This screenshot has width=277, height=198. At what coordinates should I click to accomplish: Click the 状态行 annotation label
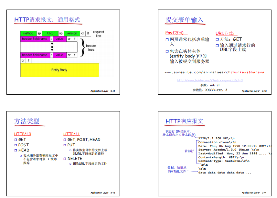pyautogui.click(x=179, y=133)
